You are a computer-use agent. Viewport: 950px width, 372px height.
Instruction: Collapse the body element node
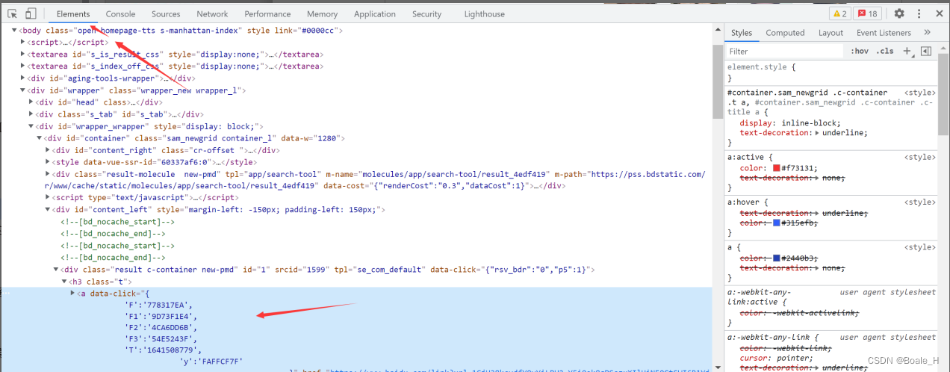pyautogui.click(x=15, y=31)
